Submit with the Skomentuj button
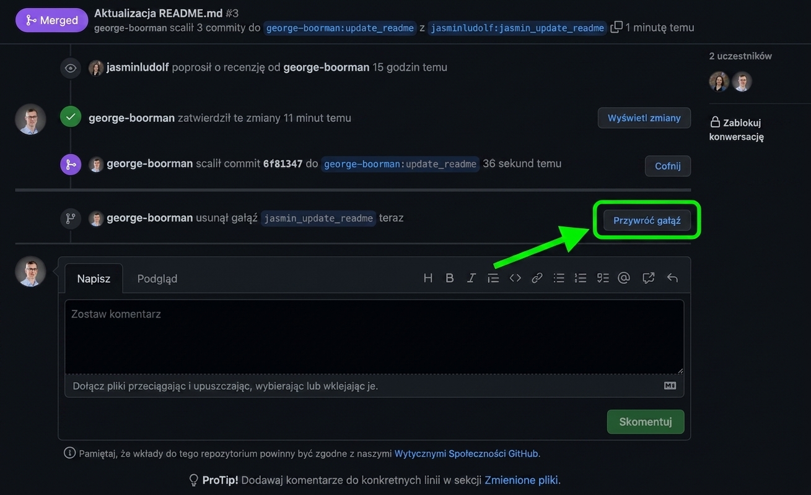811x495 pixels. point(646,421)
